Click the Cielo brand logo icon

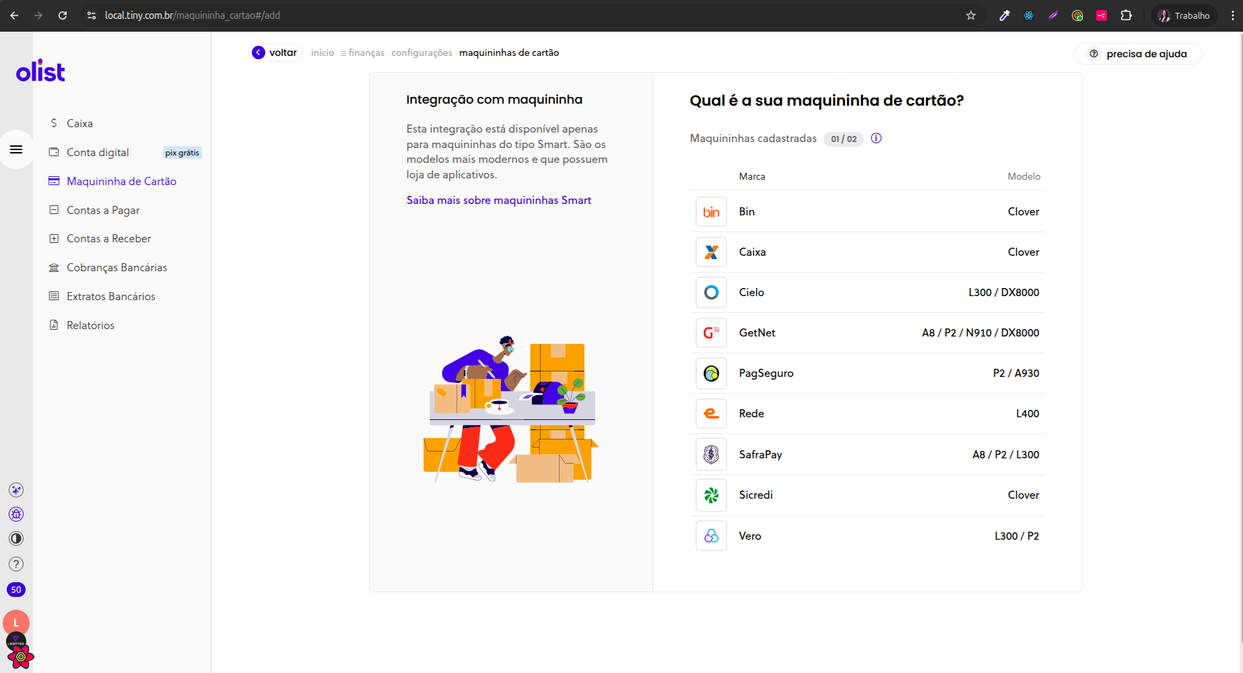pos(711,293)
